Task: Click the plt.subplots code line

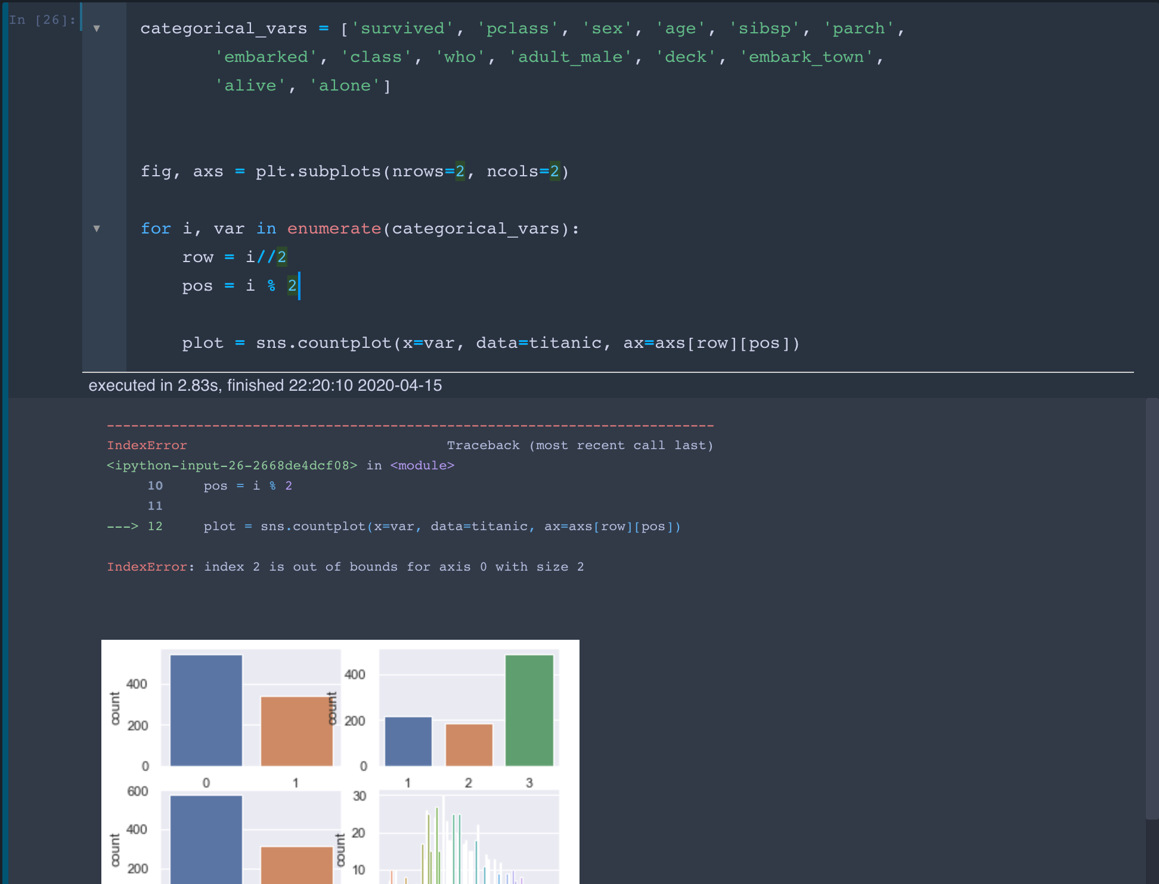Action: click(354, 172)
